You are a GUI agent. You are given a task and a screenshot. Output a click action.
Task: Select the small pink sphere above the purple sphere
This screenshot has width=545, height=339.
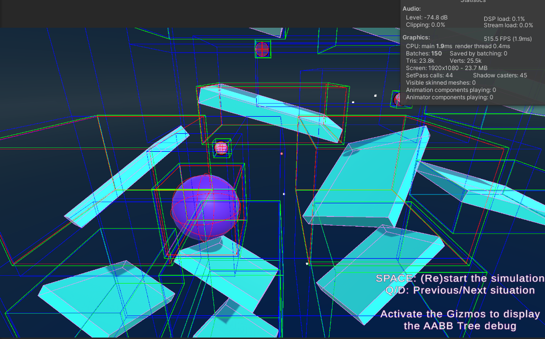[x=221, y=148]
